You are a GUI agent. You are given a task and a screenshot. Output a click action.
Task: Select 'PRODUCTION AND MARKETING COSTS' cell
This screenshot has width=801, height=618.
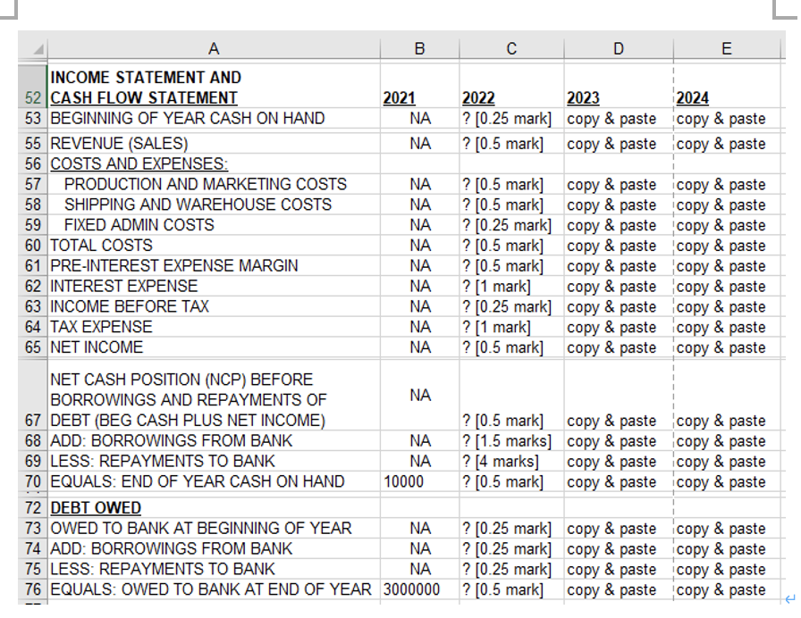point(214,184)
